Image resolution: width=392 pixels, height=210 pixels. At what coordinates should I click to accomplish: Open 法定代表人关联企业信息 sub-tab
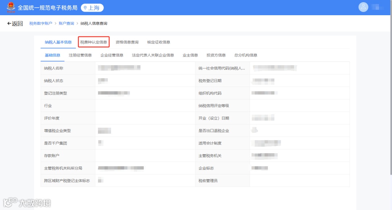point(153,55)
